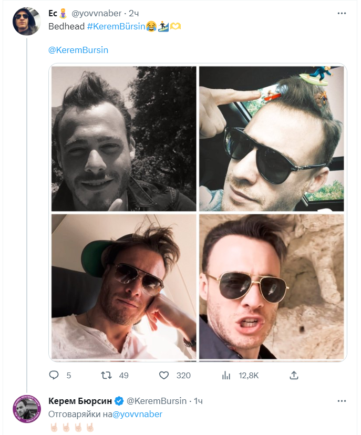Click the blue verified badge

point(119,401)
